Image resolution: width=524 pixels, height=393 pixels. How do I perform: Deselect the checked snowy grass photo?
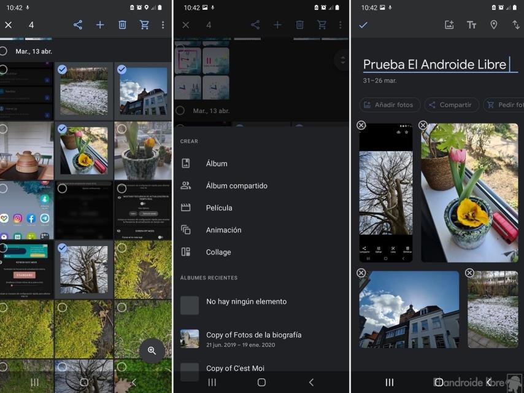pos(61,70)
